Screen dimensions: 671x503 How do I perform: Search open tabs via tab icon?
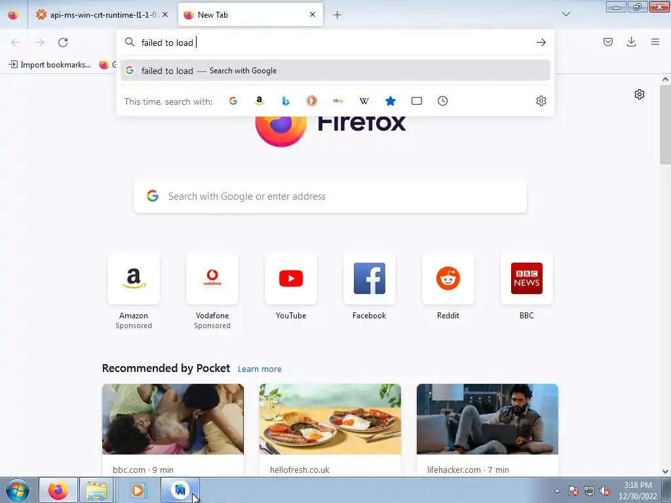416,101
